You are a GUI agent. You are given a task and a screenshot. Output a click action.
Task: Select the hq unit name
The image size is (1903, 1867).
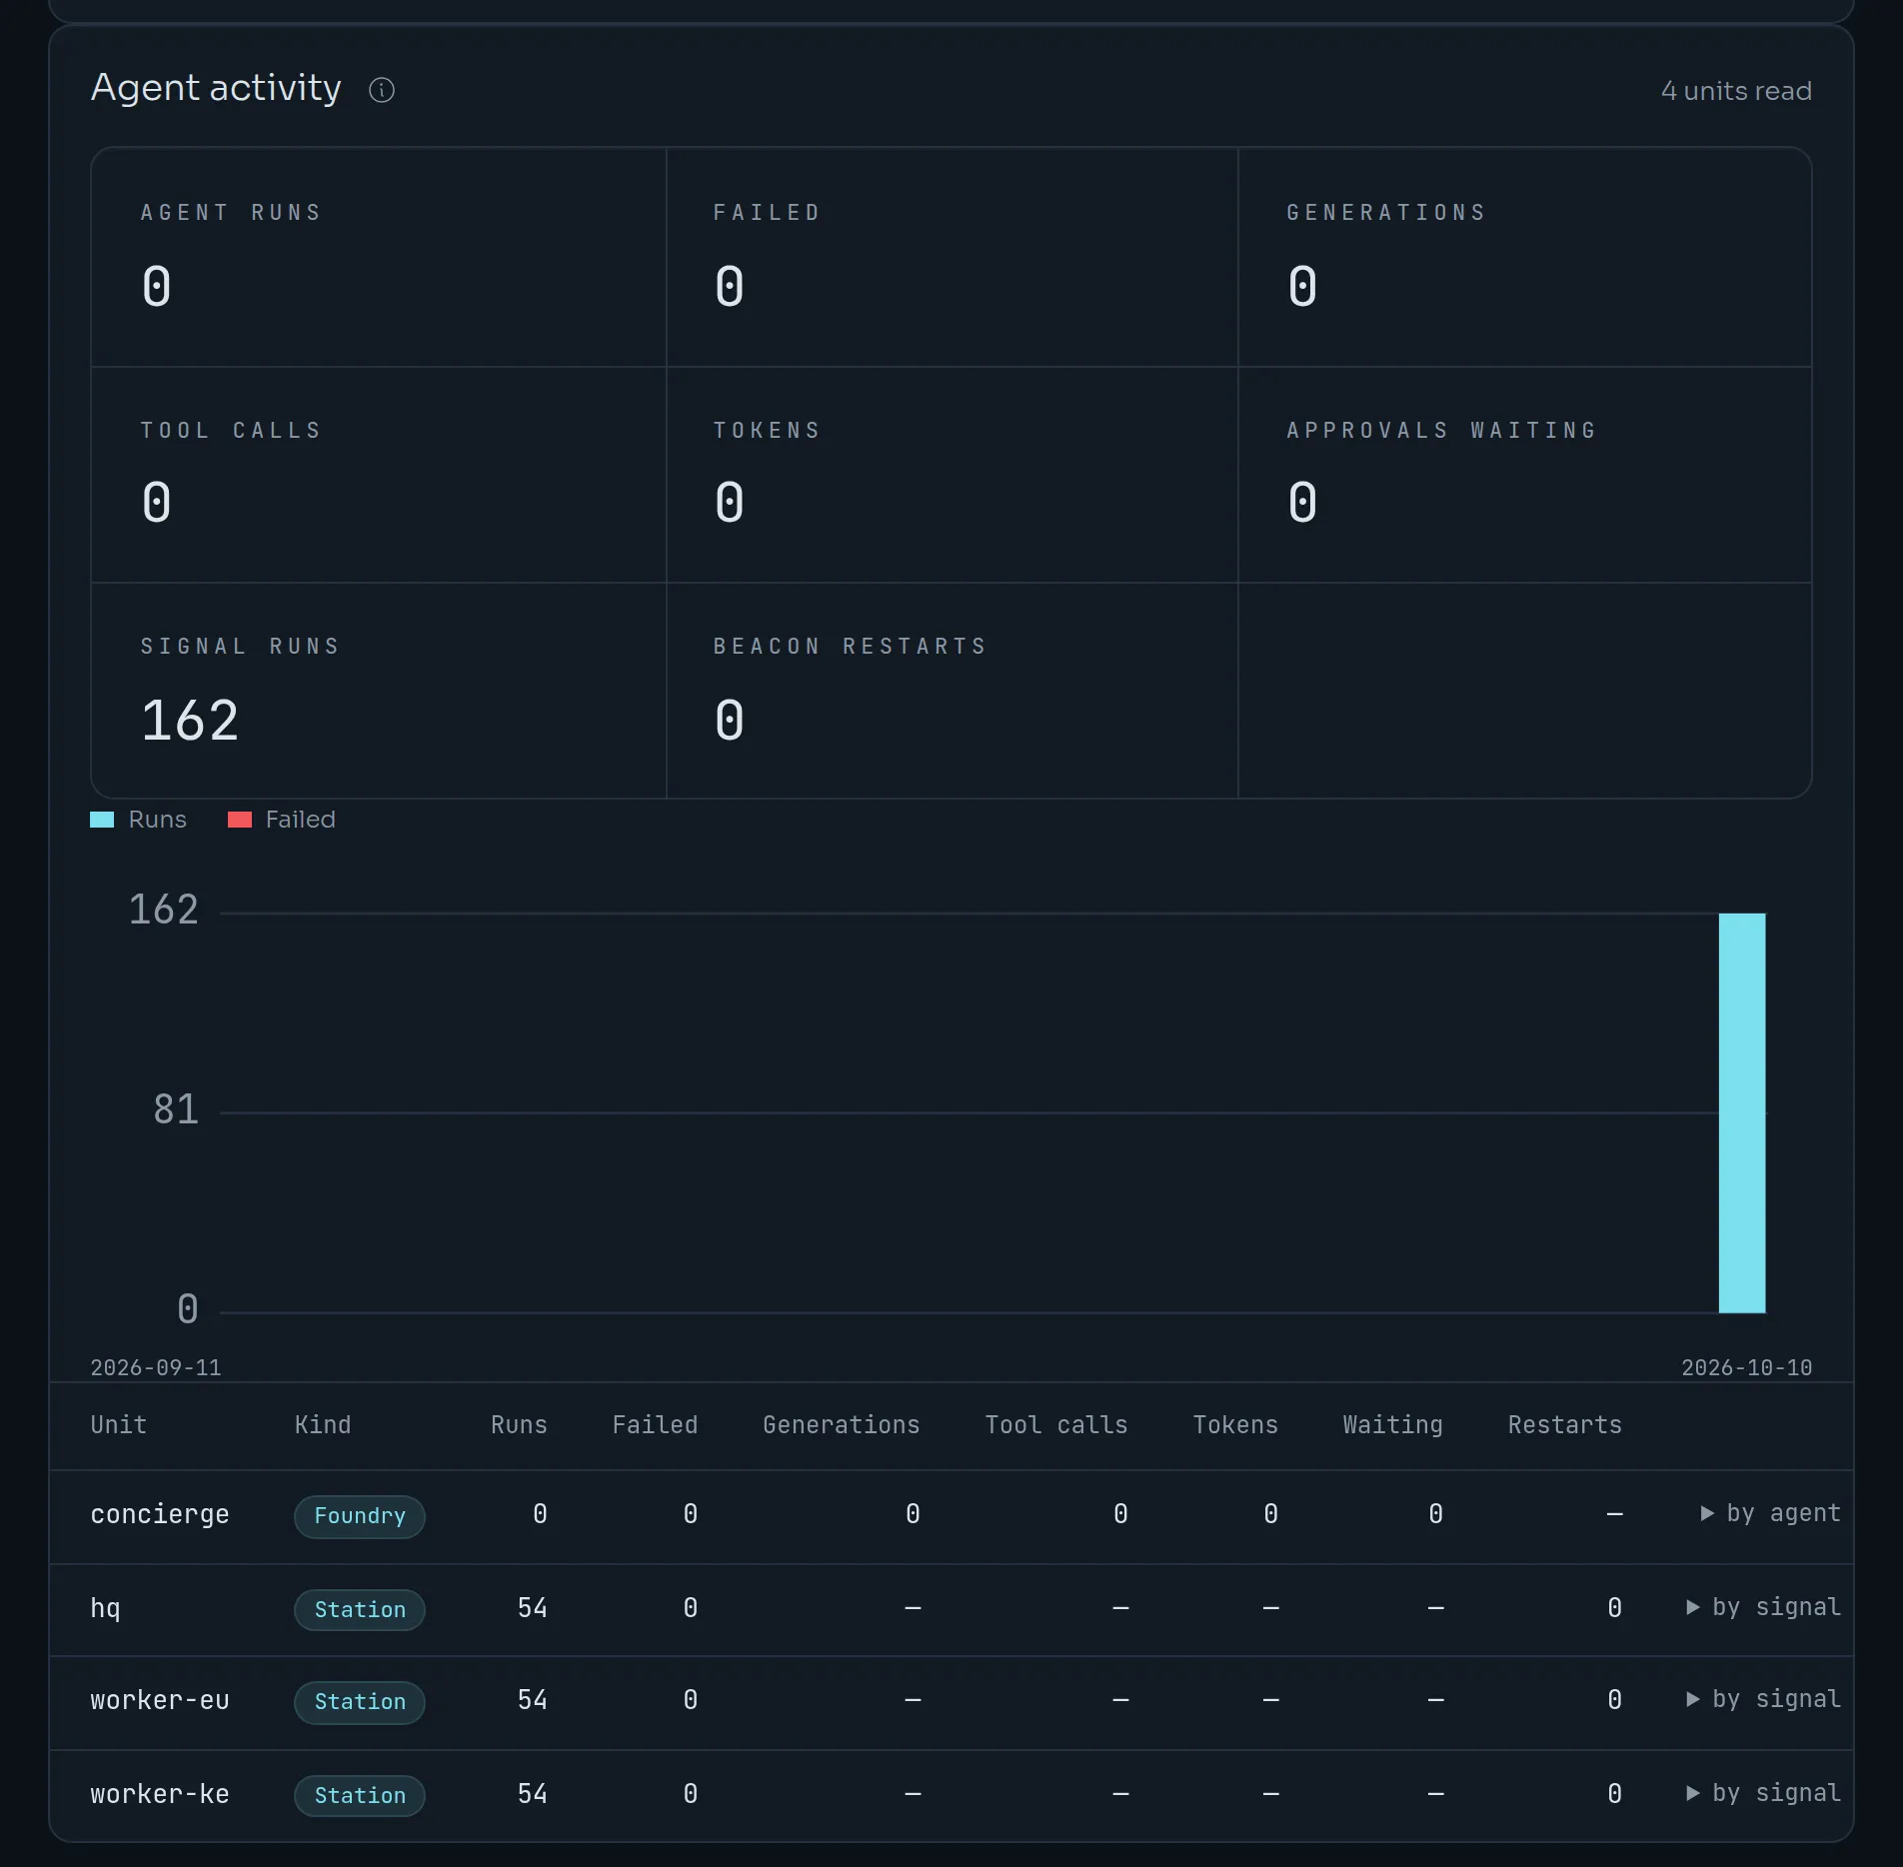pos(105,1608)
